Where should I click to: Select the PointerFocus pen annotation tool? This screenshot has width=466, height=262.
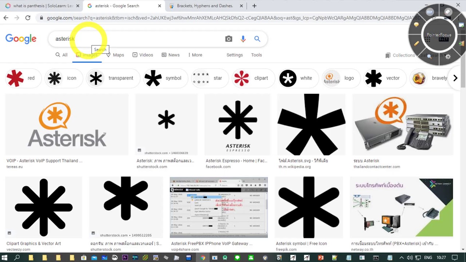tap(416, 43)
